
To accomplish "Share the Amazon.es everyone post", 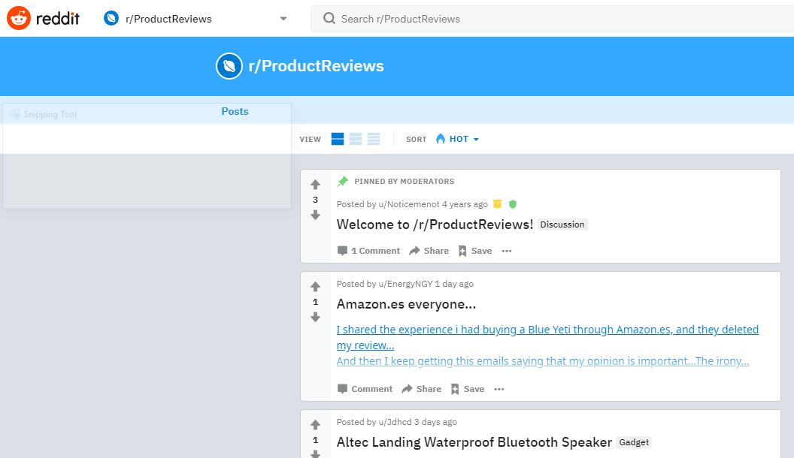I will tap(421, 389).
